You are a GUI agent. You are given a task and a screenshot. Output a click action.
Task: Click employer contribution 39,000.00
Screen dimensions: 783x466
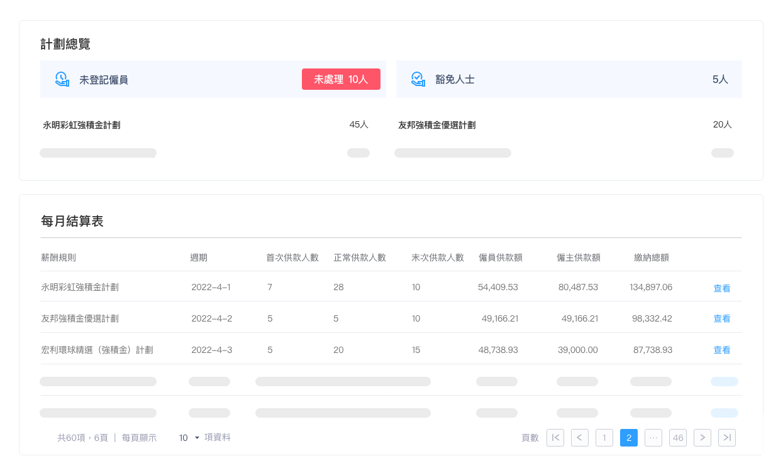coord(578,350)
